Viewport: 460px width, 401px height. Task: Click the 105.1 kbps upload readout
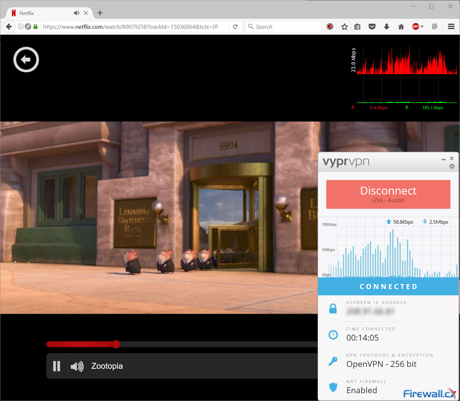433,108
